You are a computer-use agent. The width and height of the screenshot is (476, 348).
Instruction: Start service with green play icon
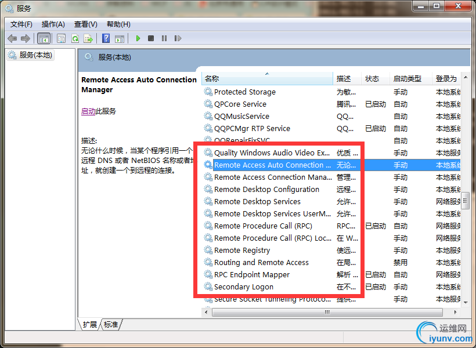pyautogui.click(x=138, y=38)
